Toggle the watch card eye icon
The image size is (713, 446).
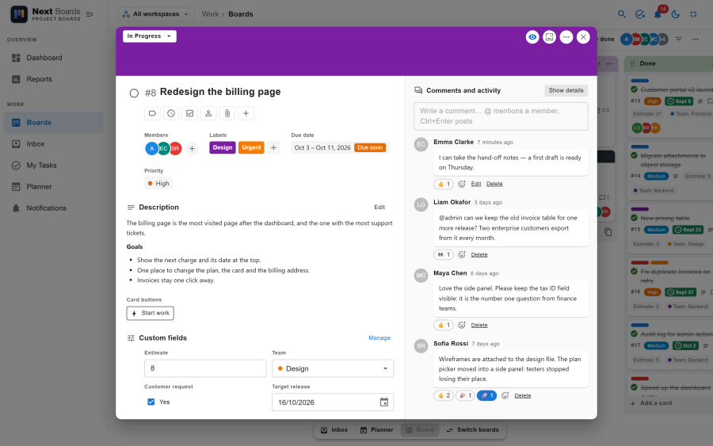[532, 37]
